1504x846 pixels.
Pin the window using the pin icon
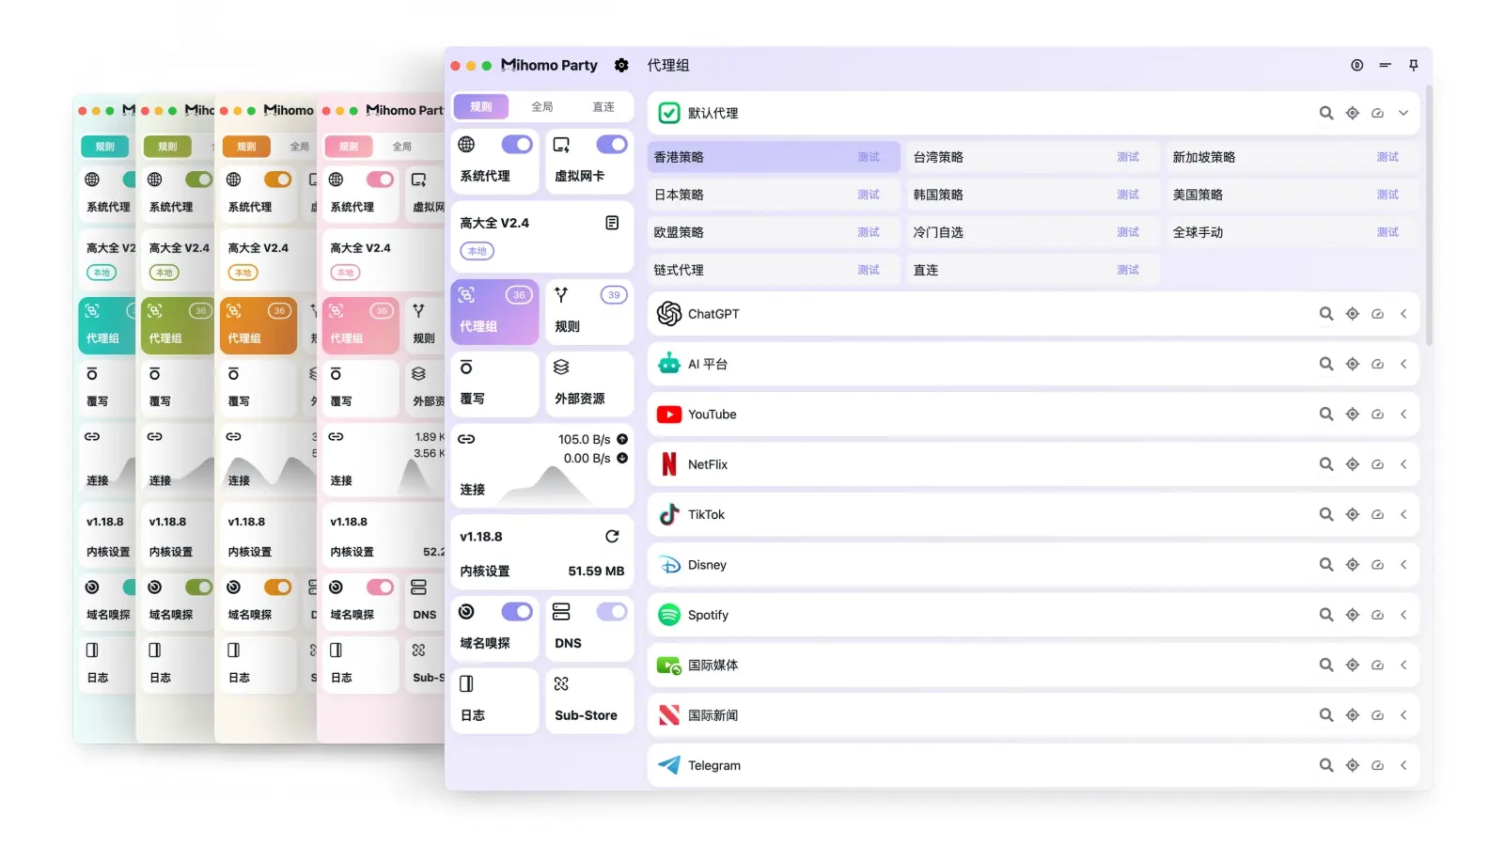1413,65
